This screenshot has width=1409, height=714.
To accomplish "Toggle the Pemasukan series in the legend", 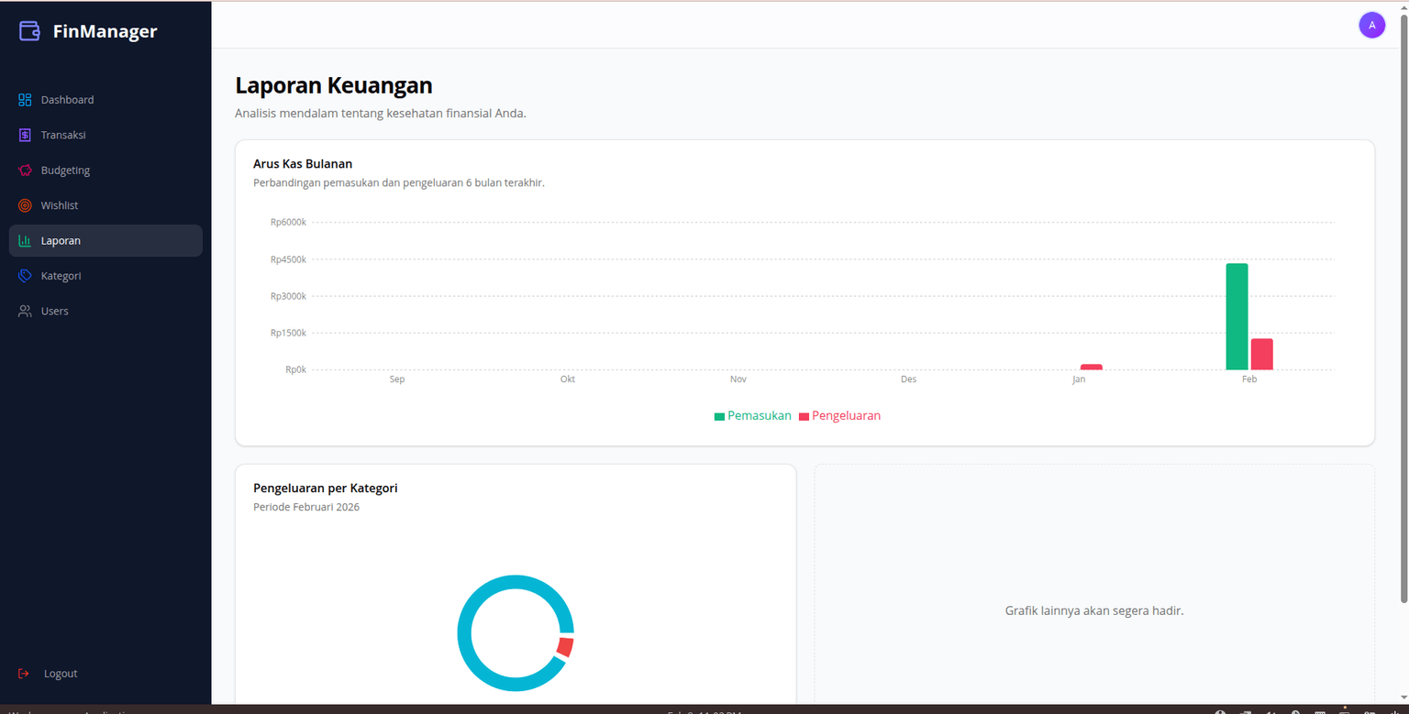I will coord(752,415).
